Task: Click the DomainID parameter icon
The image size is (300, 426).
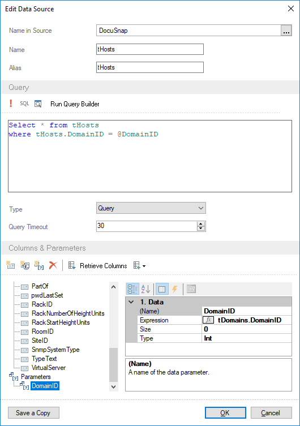Action: (x=24, y=386)
